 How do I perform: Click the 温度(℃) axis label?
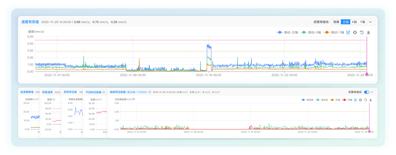pyautogui.click(x=52, y=99)
